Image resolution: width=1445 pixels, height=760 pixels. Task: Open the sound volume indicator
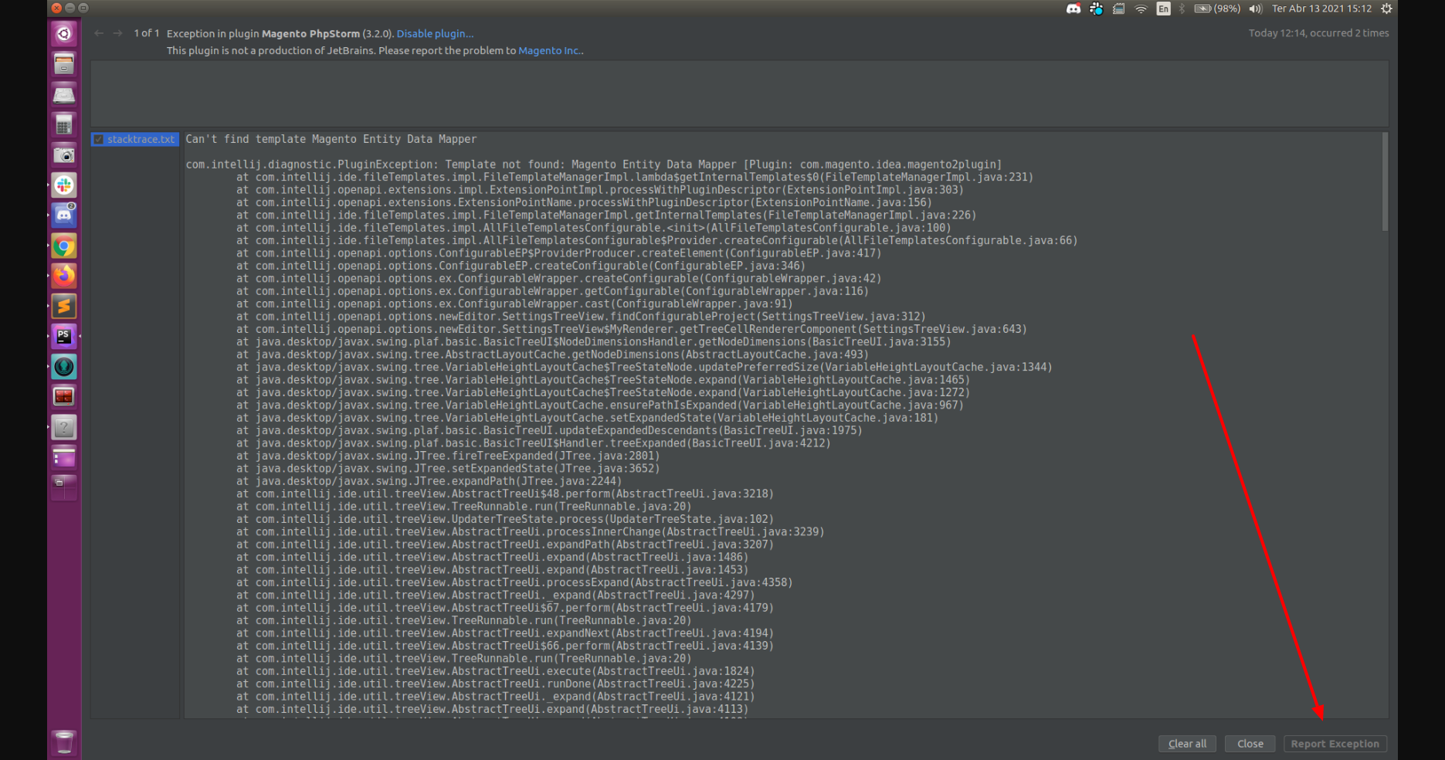[1256, 8]
